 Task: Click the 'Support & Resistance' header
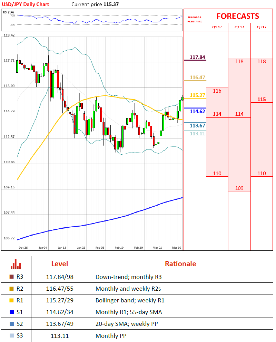(195, 19)
